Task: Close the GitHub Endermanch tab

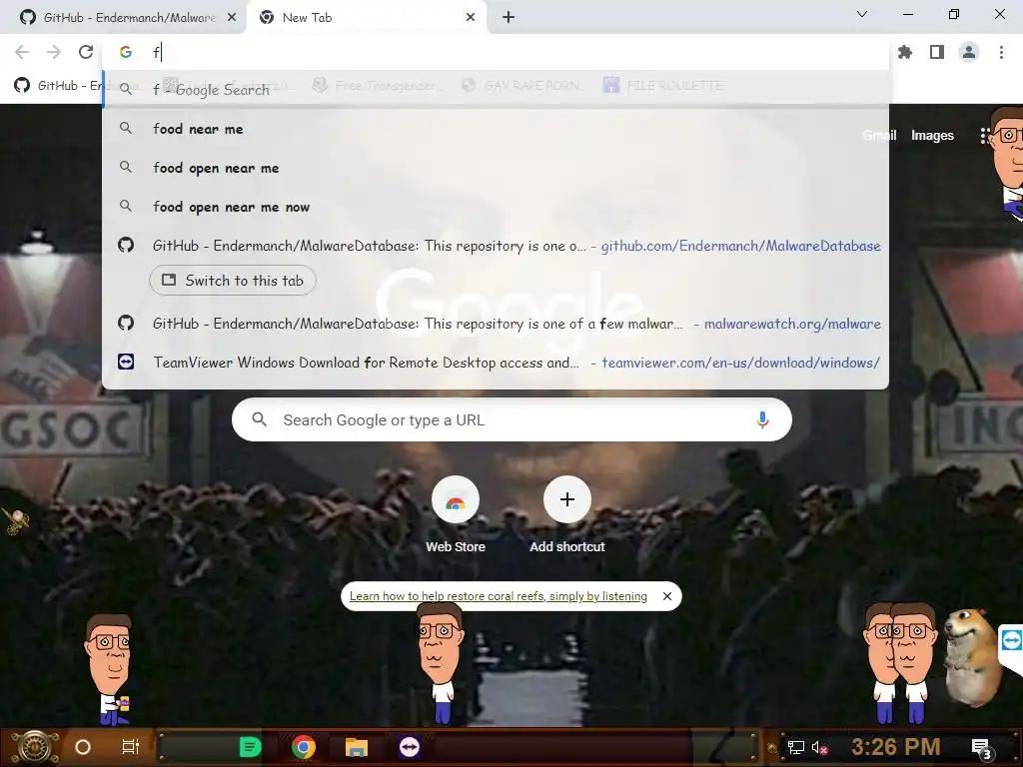Action: coord(232,18)
